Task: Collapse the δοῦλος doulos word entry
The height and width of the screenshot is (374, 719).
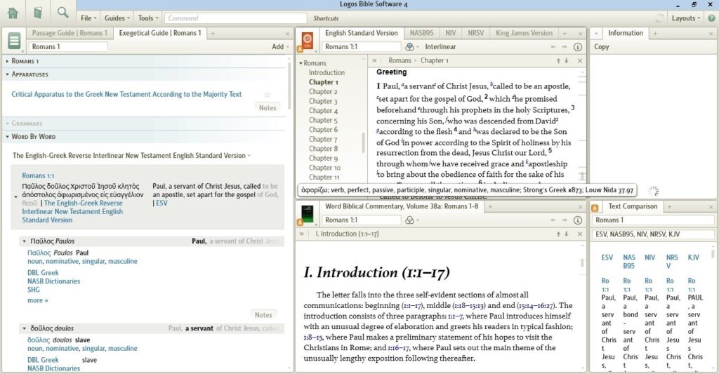Action: [x=24, y=328]
